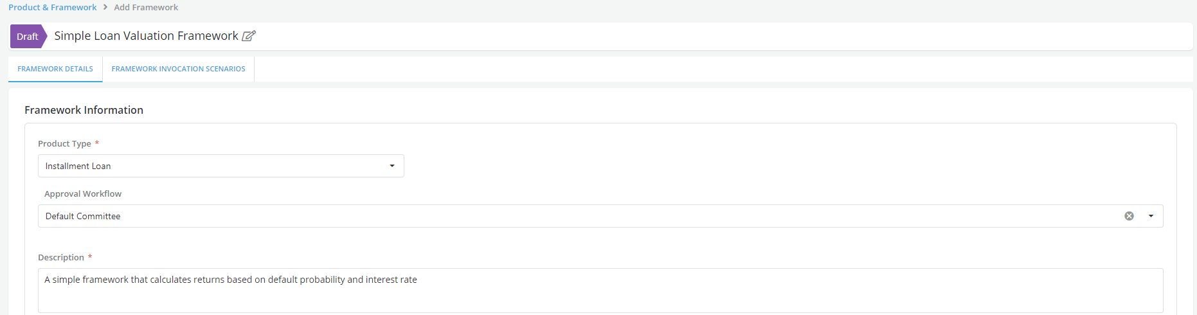Screen dimensions: 1197x315
Task: Expand Approval Workflow dropdown arrow
Action: 1151,216
